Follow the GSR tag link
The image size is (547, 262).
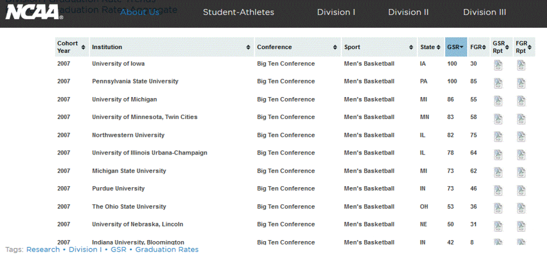point(119,249)
